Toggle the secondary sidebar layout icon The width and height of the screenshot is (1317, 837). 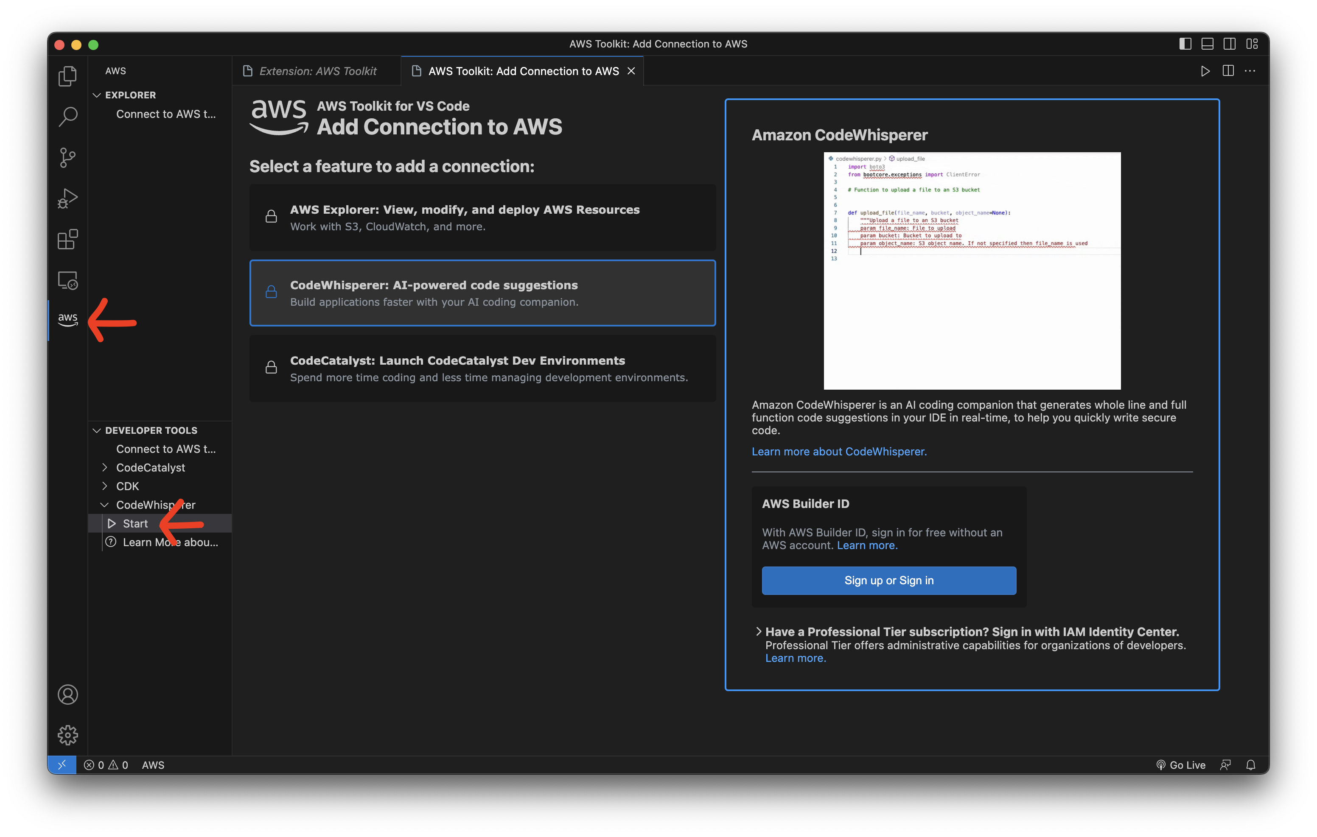(1229, 44)
